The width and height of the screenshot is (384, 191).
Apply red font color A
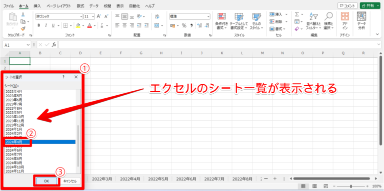click(89, 25)
